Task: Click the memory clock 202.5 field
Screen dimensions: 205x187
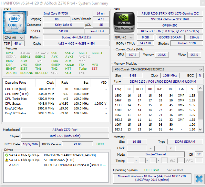Action: 162,55
